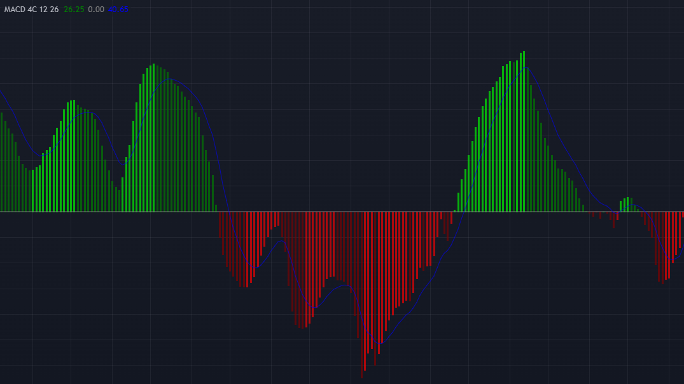Image resolution: width=684 pixels, height=384 pixels.
Task: Click the MACD 4C 12 26 indicator title
Action: point(32,10)
